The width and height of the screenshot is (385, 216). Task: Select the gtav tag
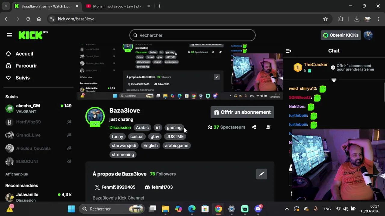(x=155, y=136)
